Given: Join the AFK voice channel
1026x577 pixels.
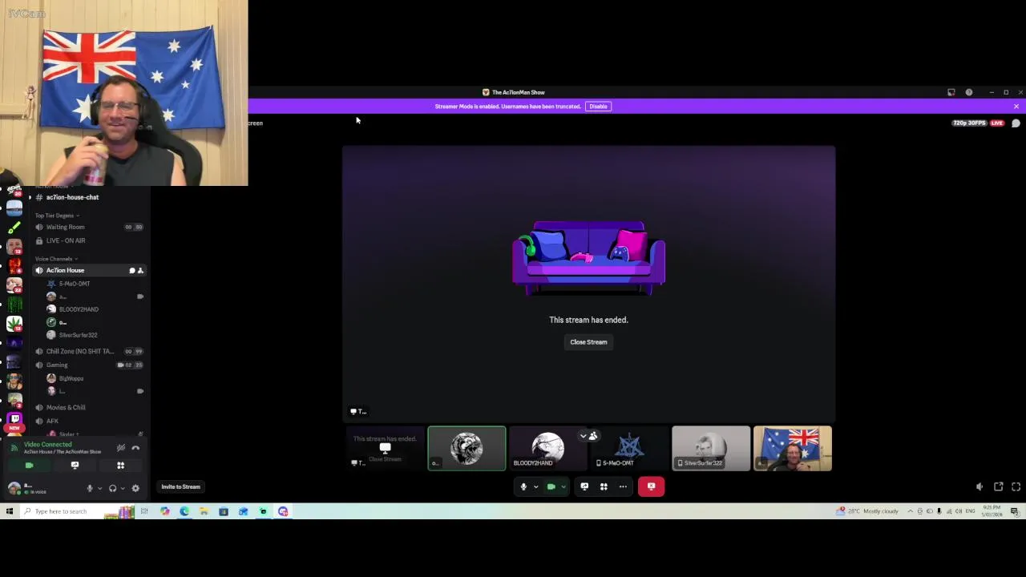Looking at the screenshot, I should point(52,422).
